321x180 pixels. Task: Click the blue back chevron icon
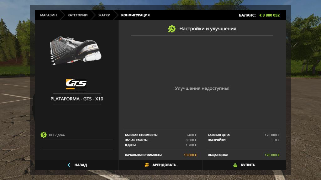point(69,165)
